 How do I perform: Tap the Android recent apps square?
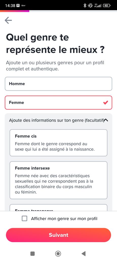pos(33,254)
